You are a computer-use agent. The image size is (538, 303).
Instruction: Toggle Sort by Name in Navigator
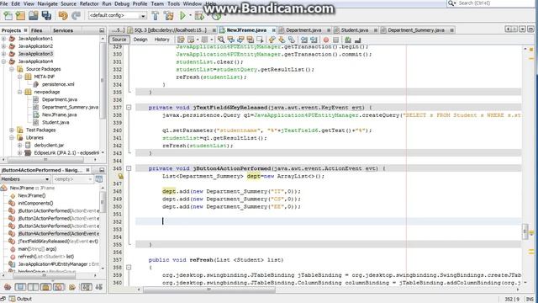point(86,286)
